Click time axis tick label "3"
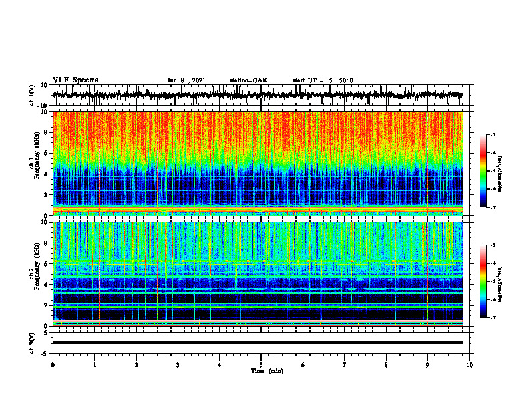The image size is (529, 409). coord(178,365)
